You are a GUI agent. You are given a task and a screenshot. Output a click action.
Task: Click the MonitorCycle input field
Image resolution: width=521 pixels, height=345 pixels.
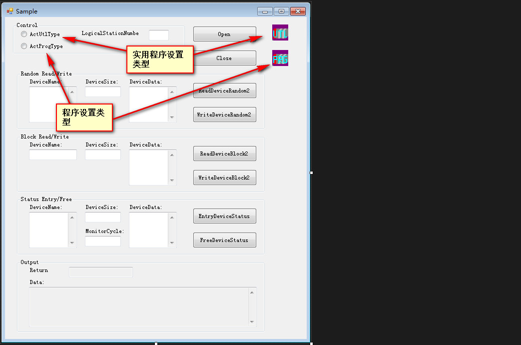[103, 241]
